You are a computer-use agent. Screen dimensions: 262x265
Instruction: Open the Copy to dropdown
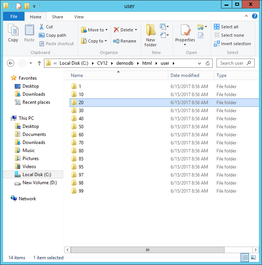(94, 41)
